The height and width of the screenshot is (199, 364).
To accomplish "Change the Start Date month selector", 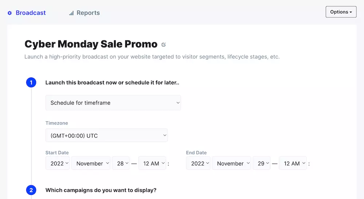I will tap(91, 163).
